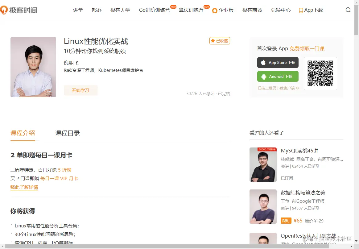This screenshot has width=359, height=249.
Task: Click 戳此了解详情 link
Action: click(24, 187)
